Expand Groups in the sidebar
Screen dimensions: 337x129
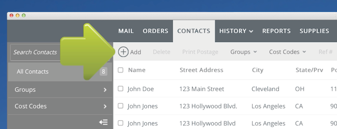[60, 89]
